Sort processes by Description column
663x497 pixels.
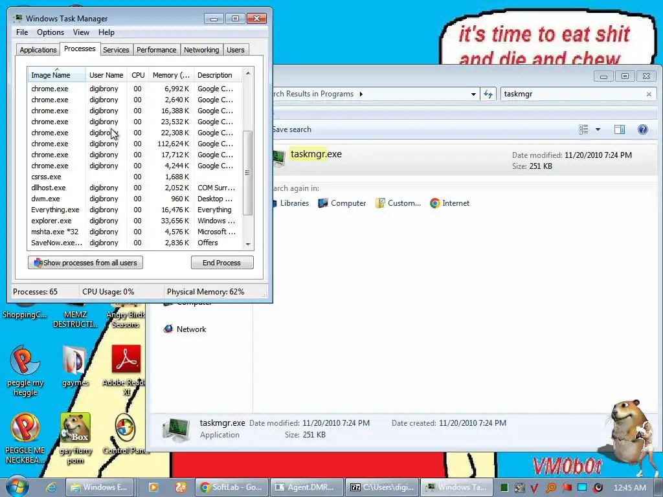(218, 75)
